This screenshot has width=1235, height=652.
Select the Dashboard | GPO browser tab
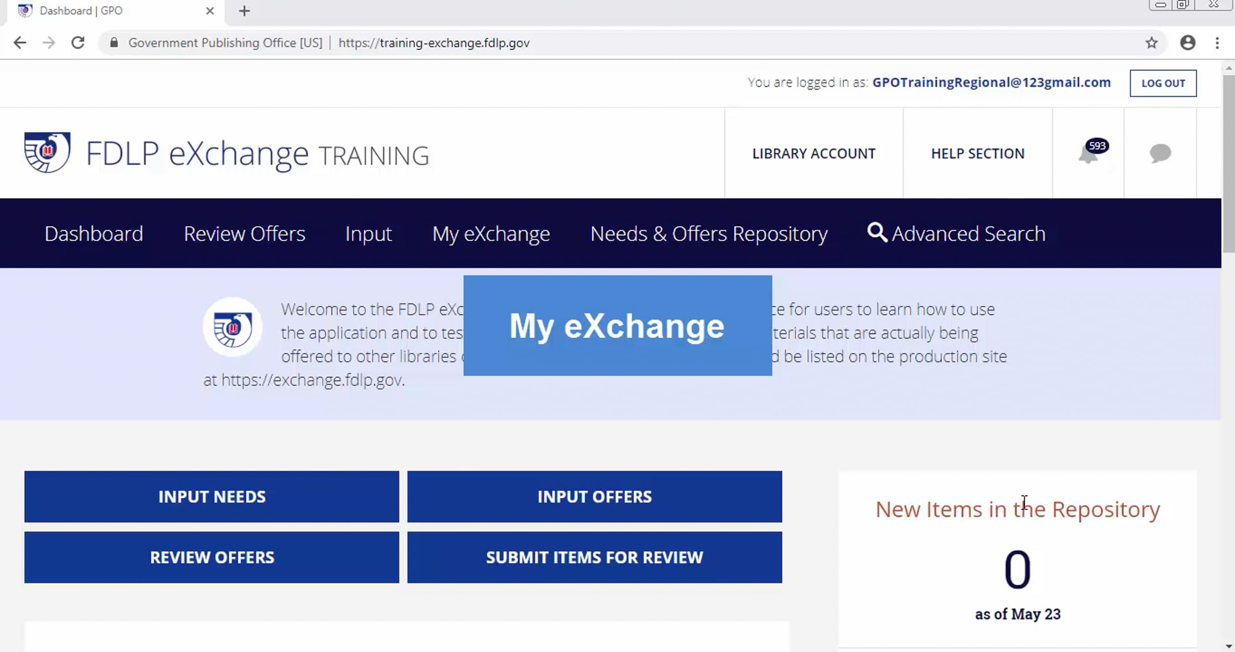pos(116,11)
